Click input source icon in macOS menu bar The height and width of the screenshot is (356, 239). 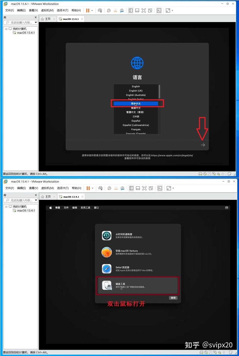click(227, 208)
